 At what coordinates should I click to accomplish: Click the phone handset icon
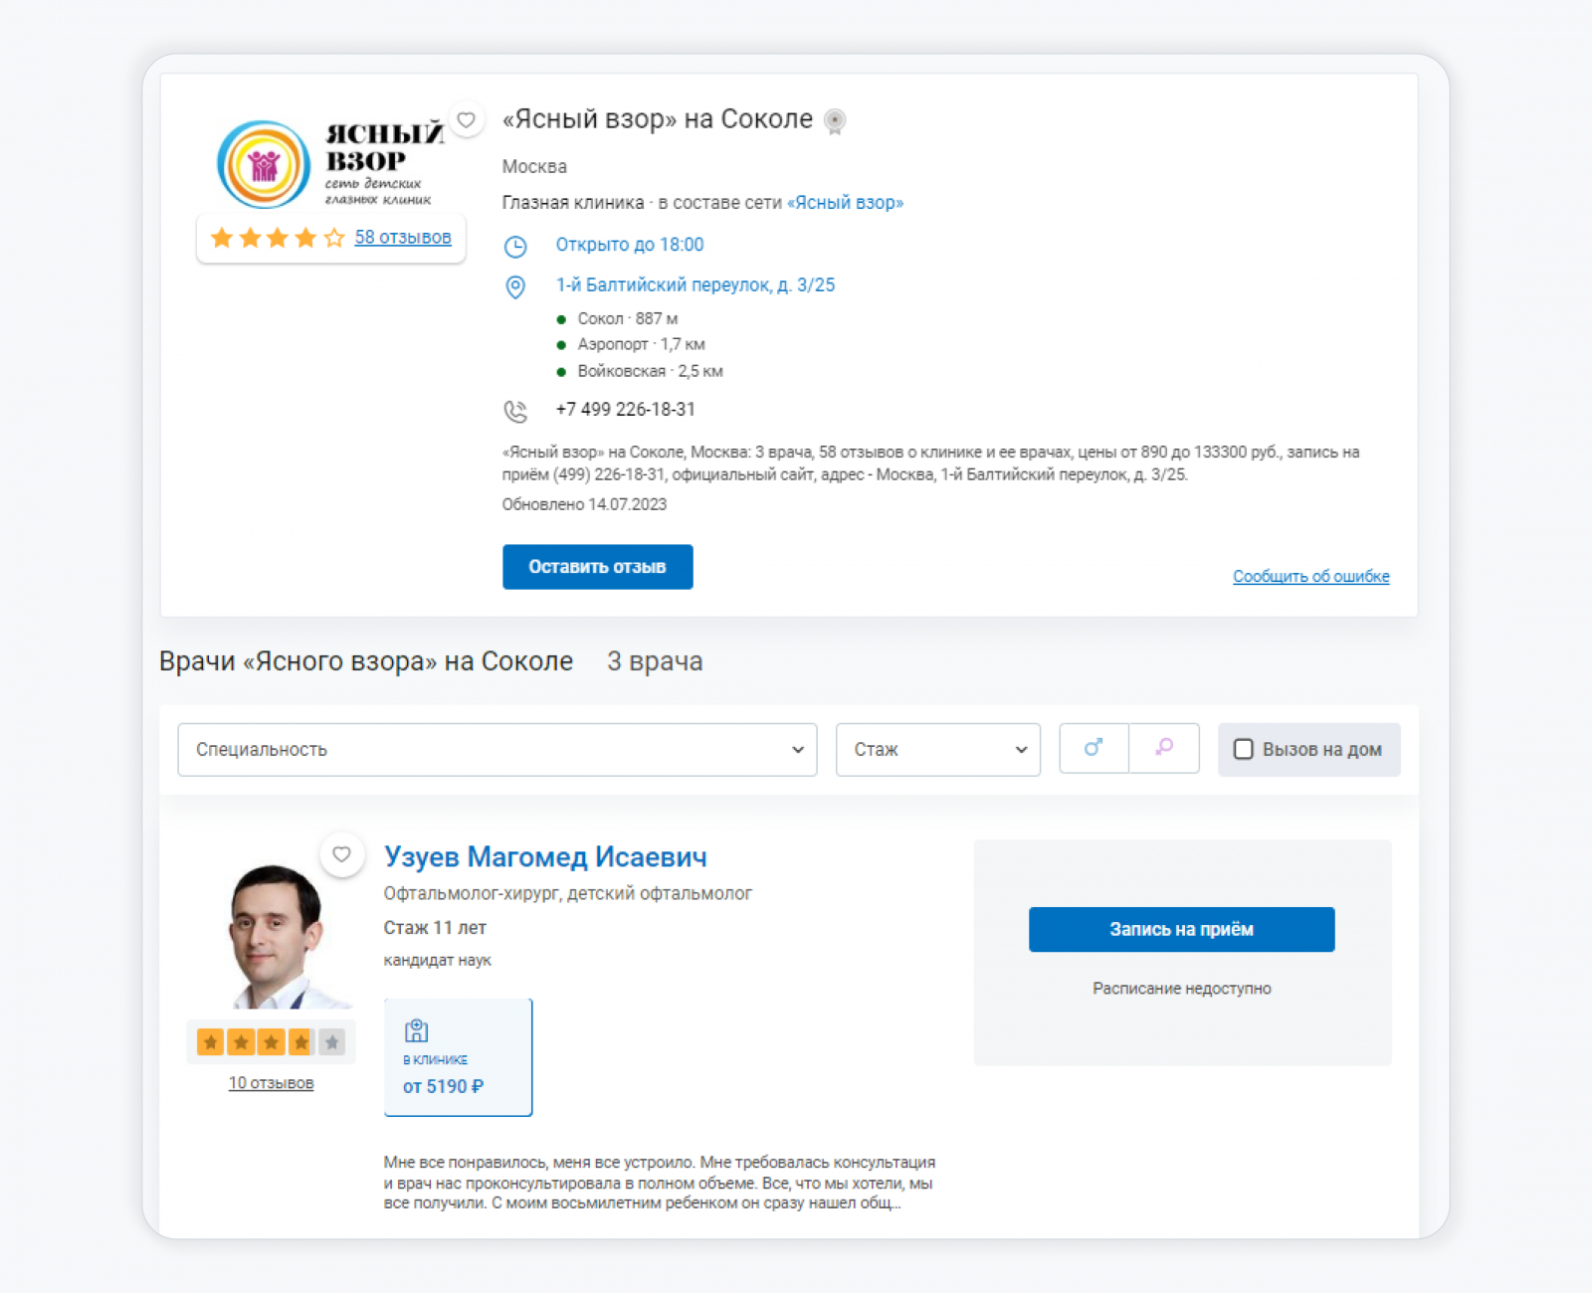515,411
